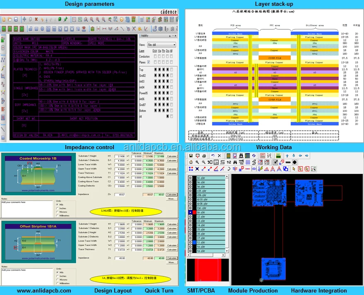The height and width of the screenshot is (295, 364).
Task: Toggle Conductors Etch checkbox in Visibility panel
Action: [x=155, y=56]
